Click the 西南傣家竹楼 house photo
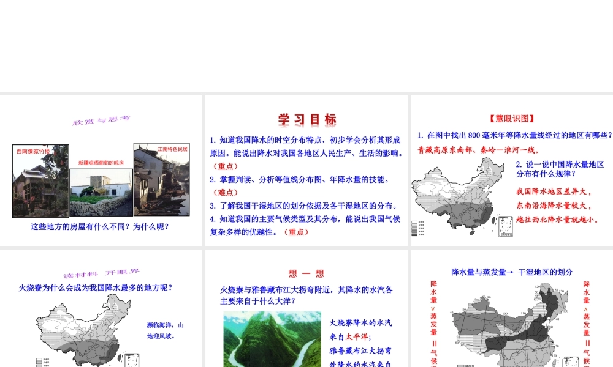The image size is (613, 367). 40,180
